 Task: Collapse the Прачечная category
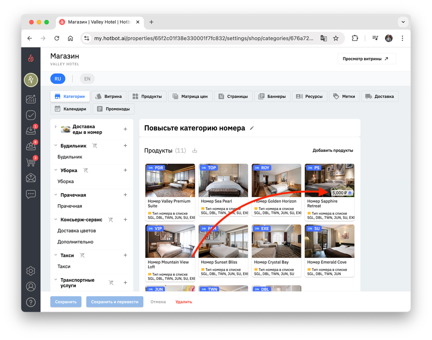[56, 194]
